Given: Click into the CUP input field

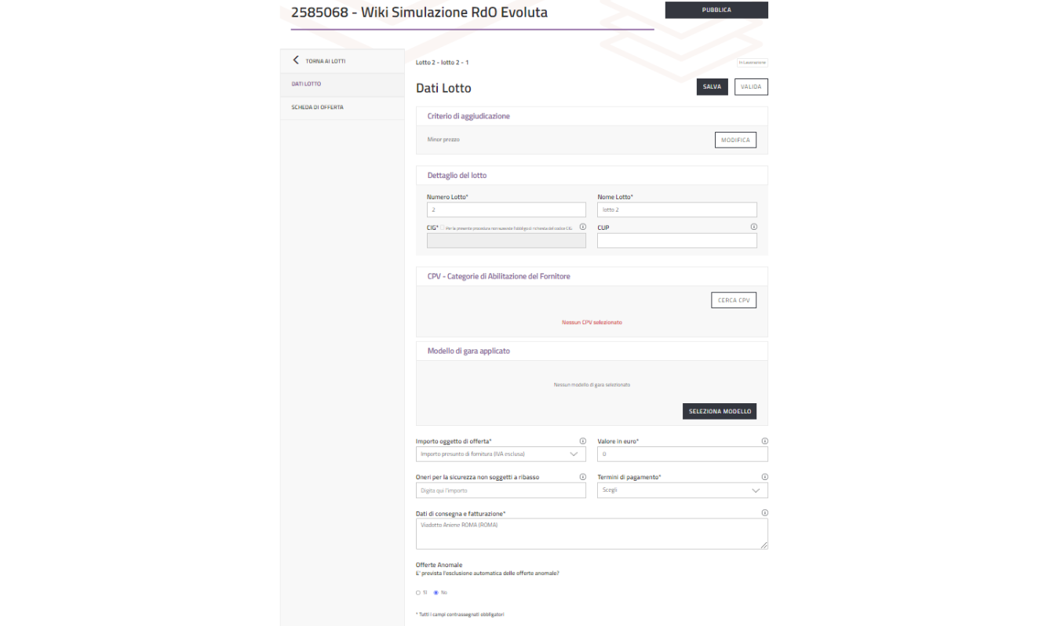Looking at the screenshot, I should coord(676,241).
